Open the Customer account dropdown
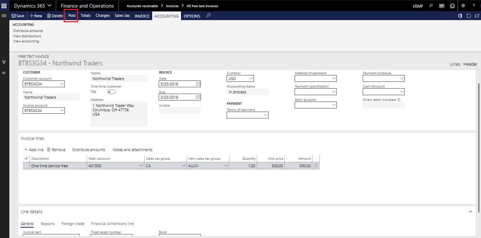The width and height of the screenshot is (481, 238). 62,84
